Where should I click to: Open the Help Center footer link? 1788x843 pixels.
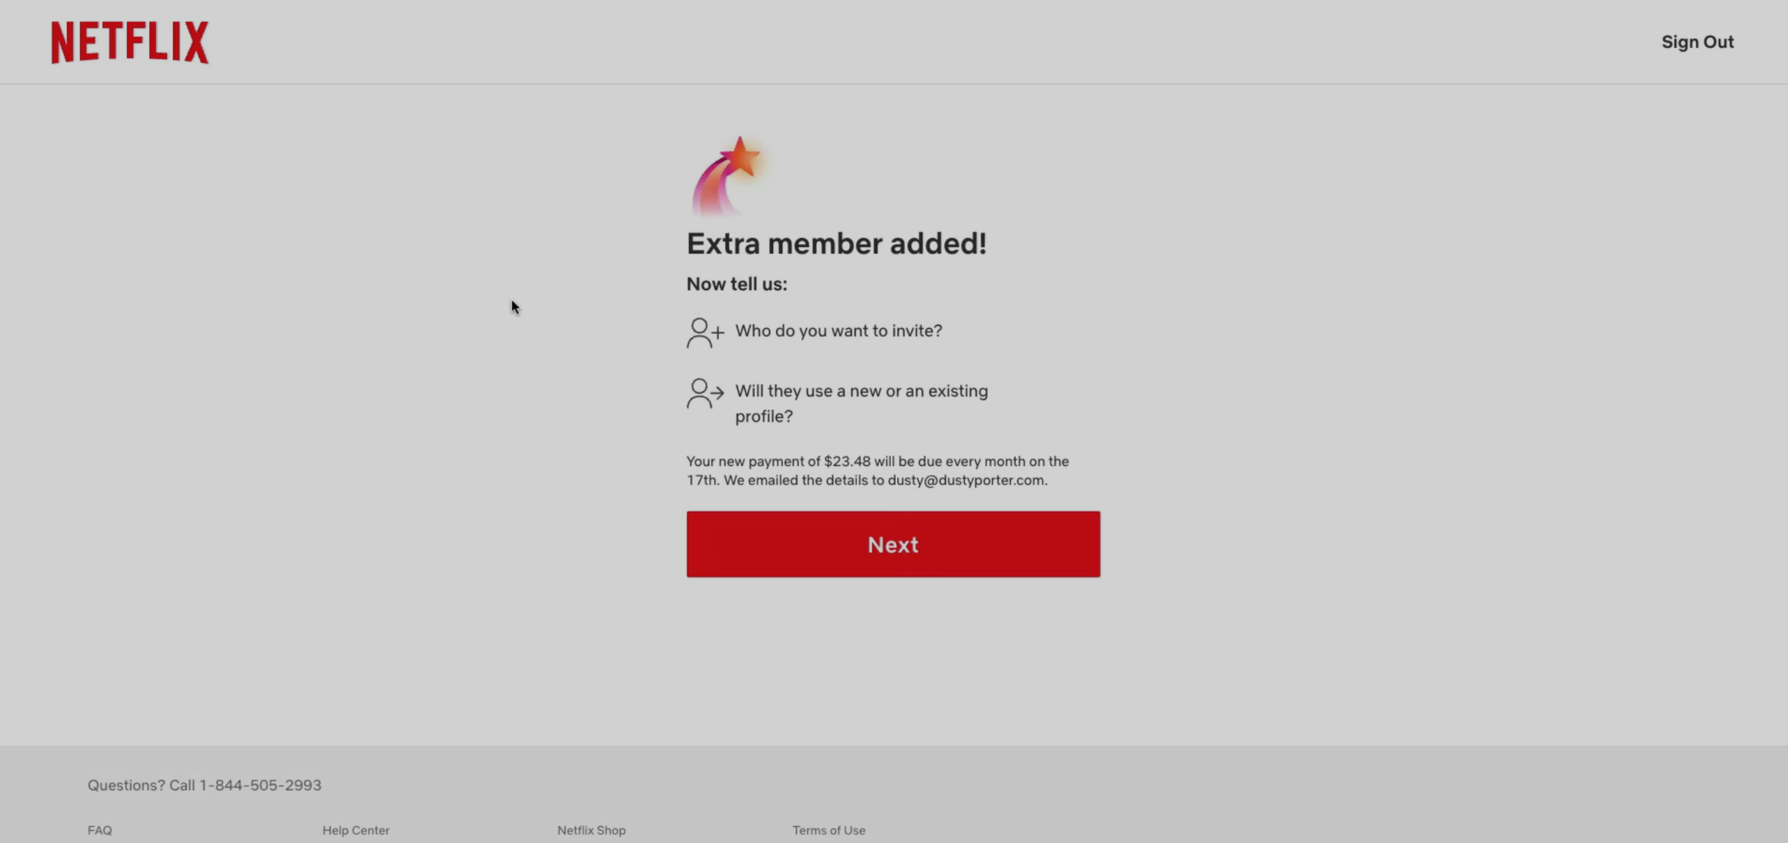click(356, 831)
